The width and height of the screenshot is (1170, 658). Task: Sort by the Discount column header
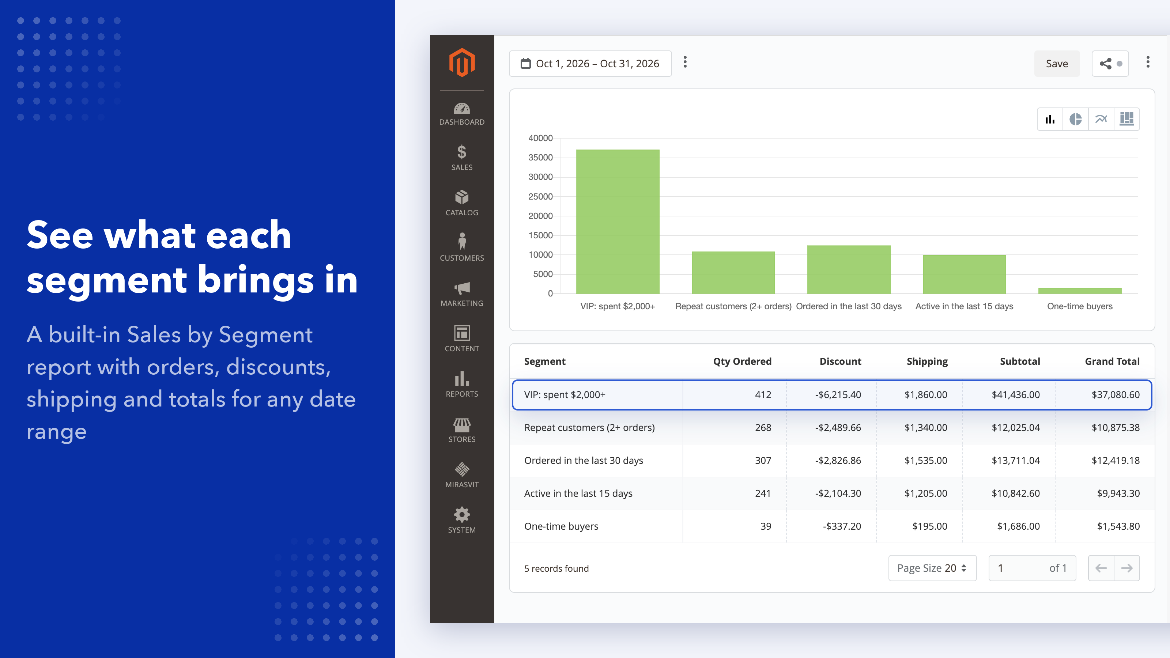tap(840, 362)
